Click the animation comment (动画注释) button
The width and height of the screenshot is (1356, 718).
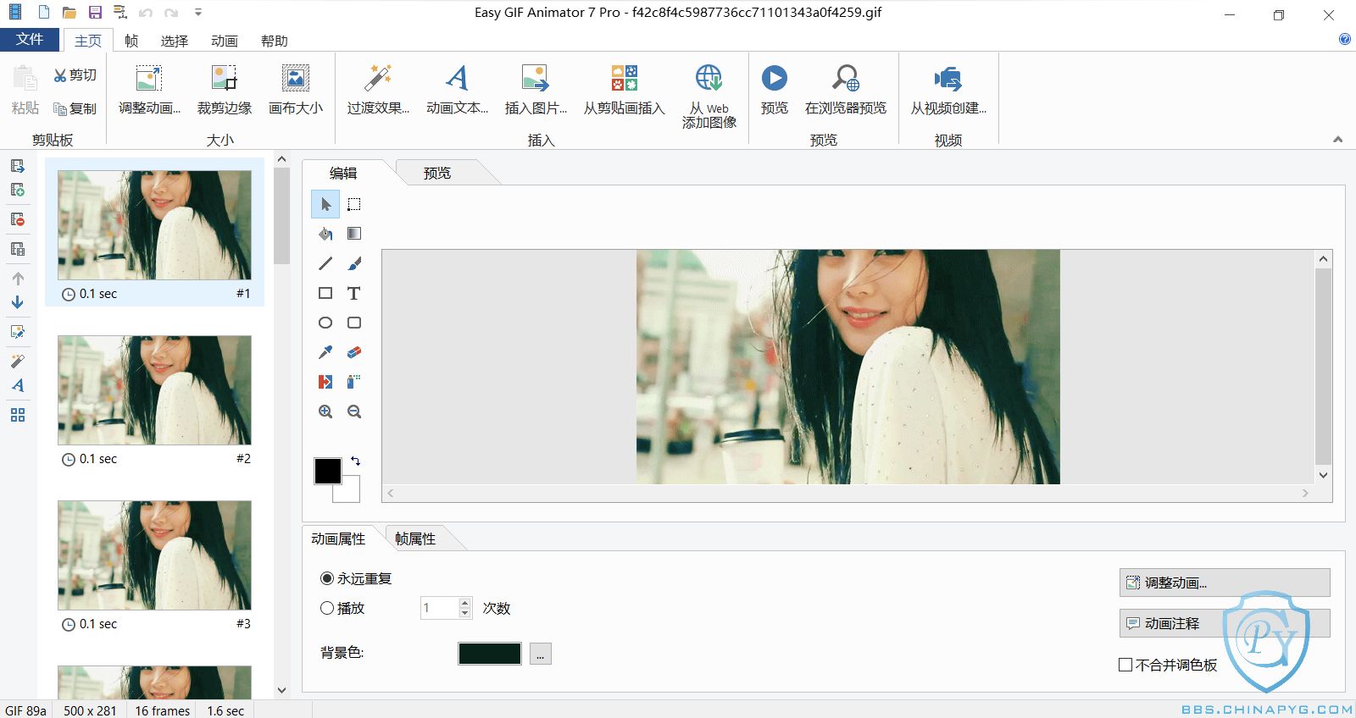tap(1225, 623)
